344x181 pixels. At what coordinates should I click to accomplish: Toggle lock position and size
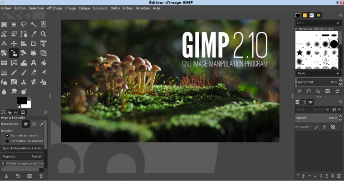[324, 127]
